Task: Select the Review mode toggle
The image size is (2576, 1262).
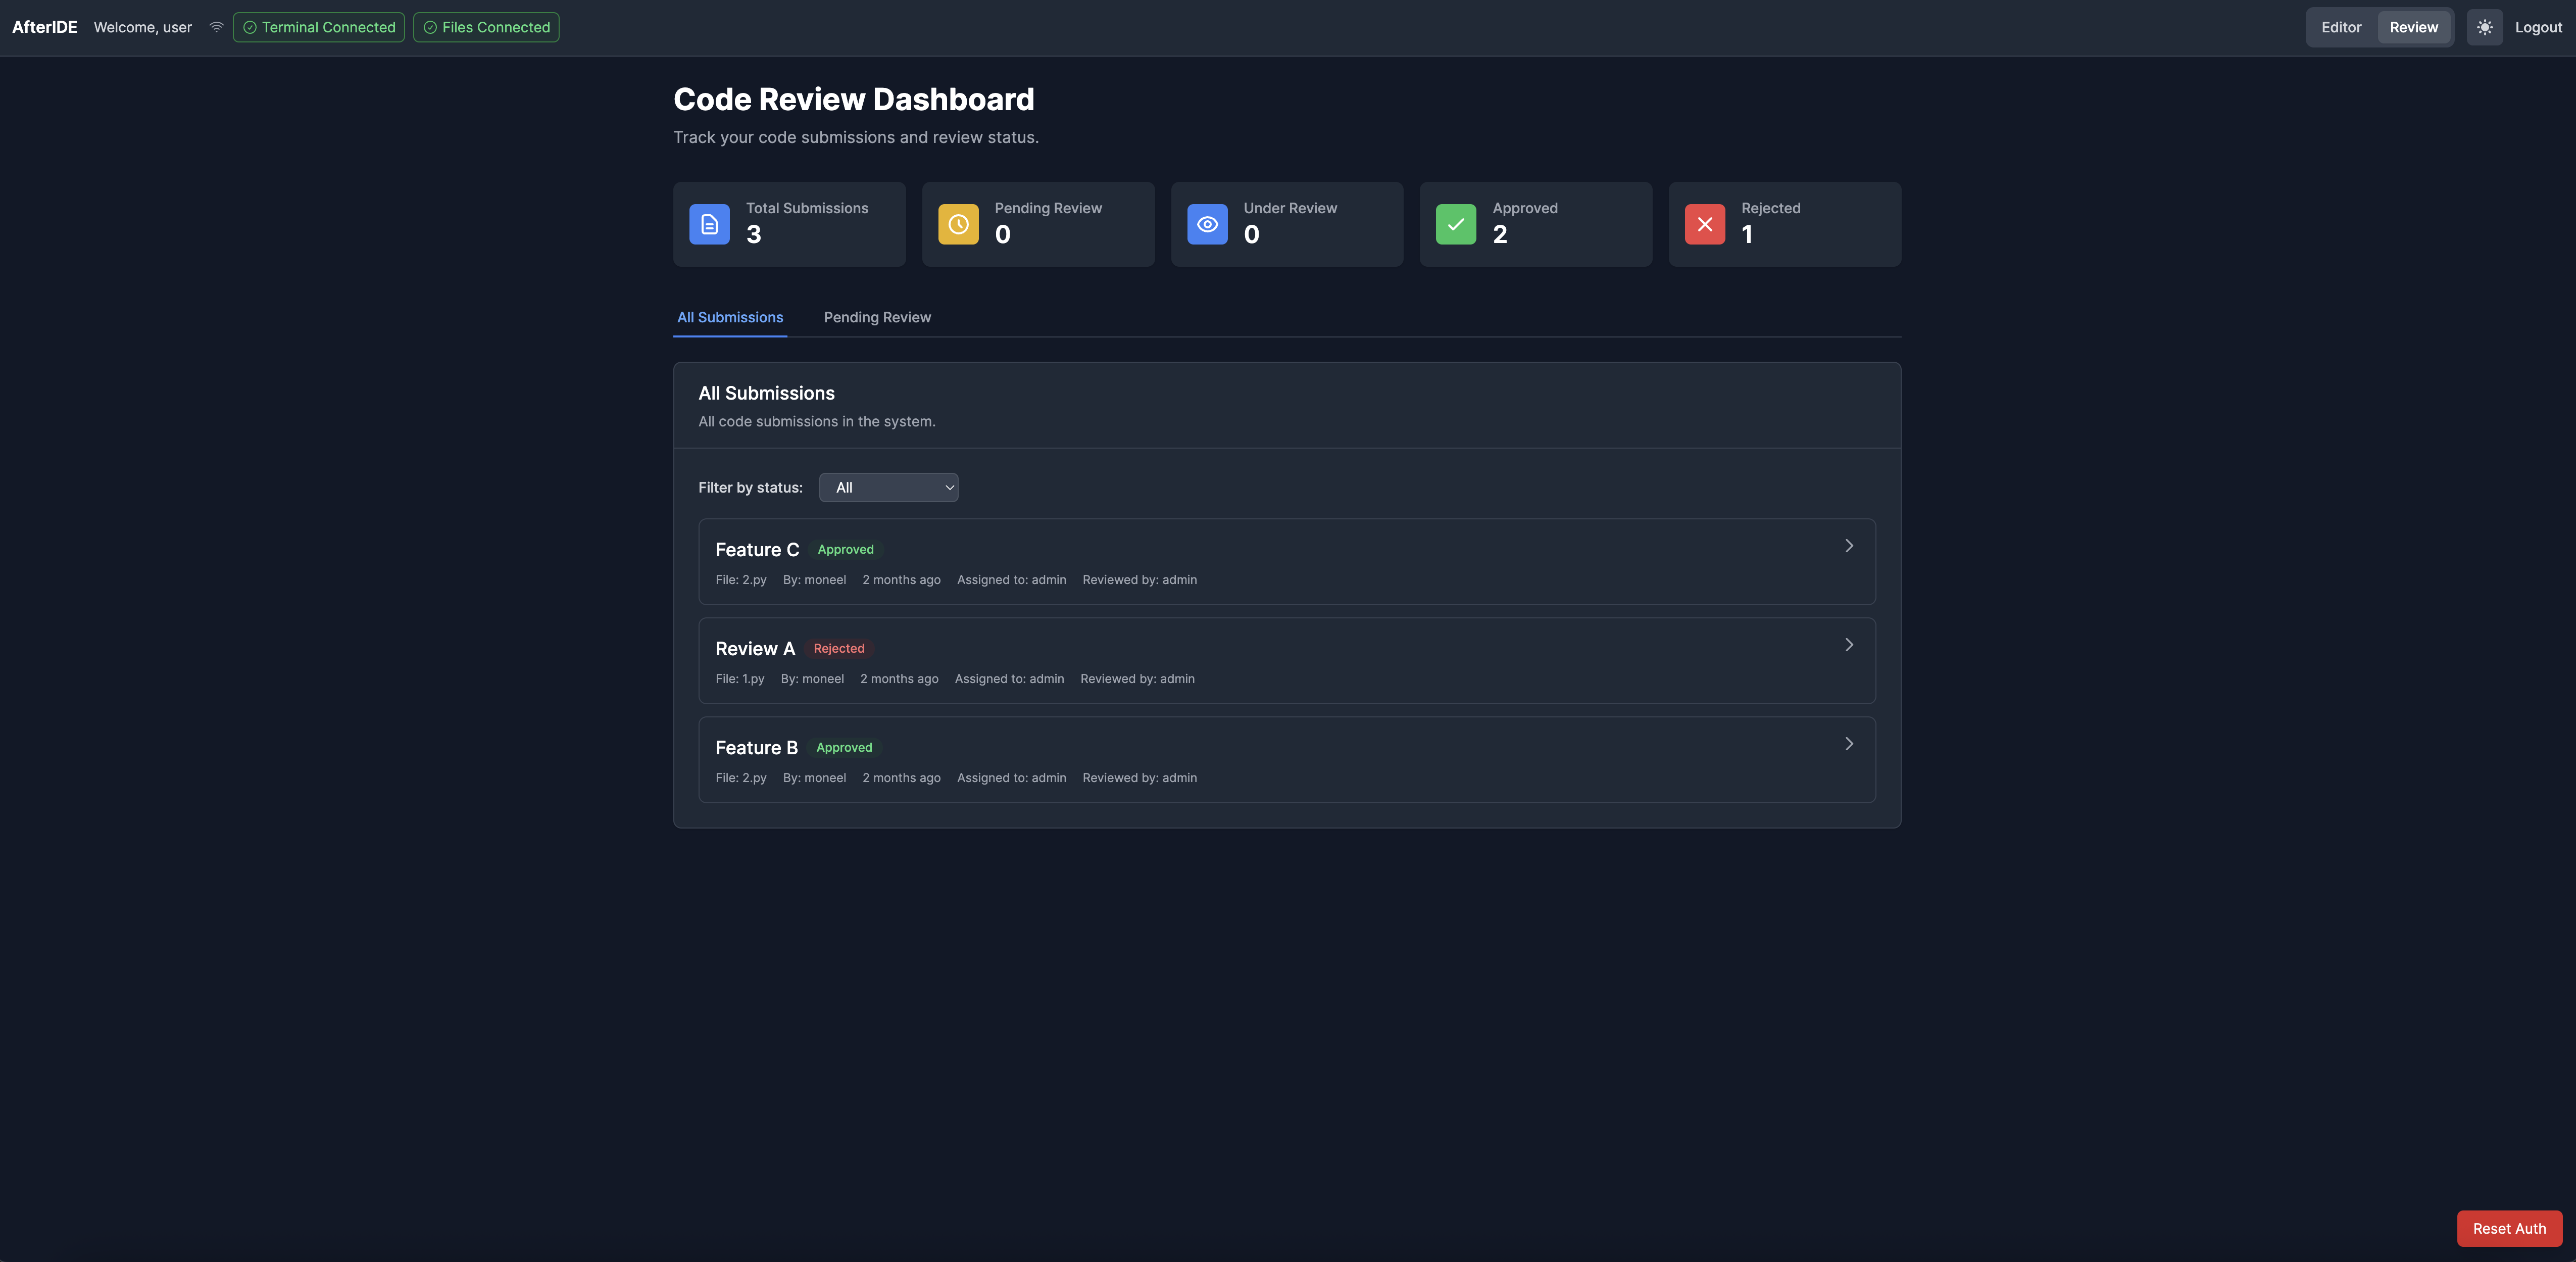Action: tap(2413, 27)
